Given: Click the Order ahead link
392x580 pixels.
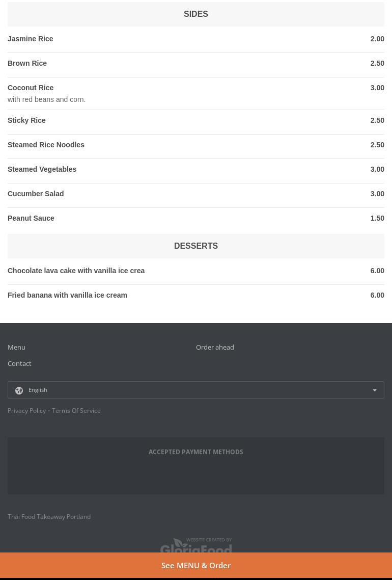Looking at the screenshot, I should tap(215, 347).
